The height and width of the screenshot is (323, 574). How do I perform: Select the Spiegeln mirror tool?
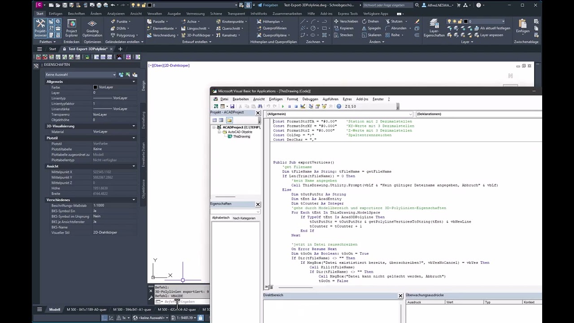coord(371,28)
